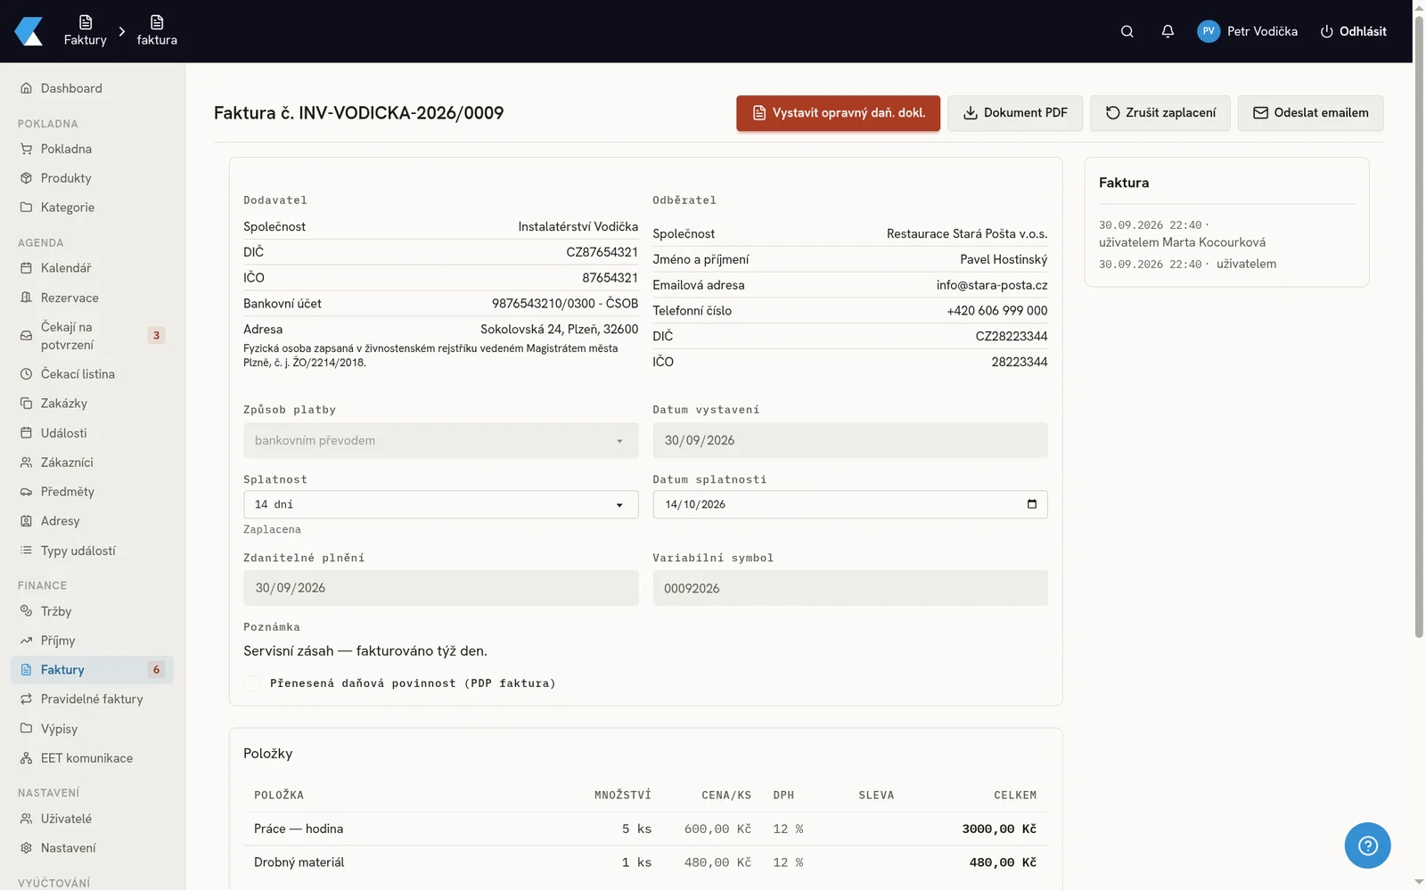Click Odeslat emailem button
This screenshot has width=1426, height=890.
click(1311, 113)
